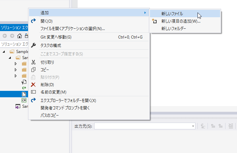The width and height of the screenshot is (237, 153).
Task: Click the first output toolbar icon after dropdown
Action: pos(203,126)
